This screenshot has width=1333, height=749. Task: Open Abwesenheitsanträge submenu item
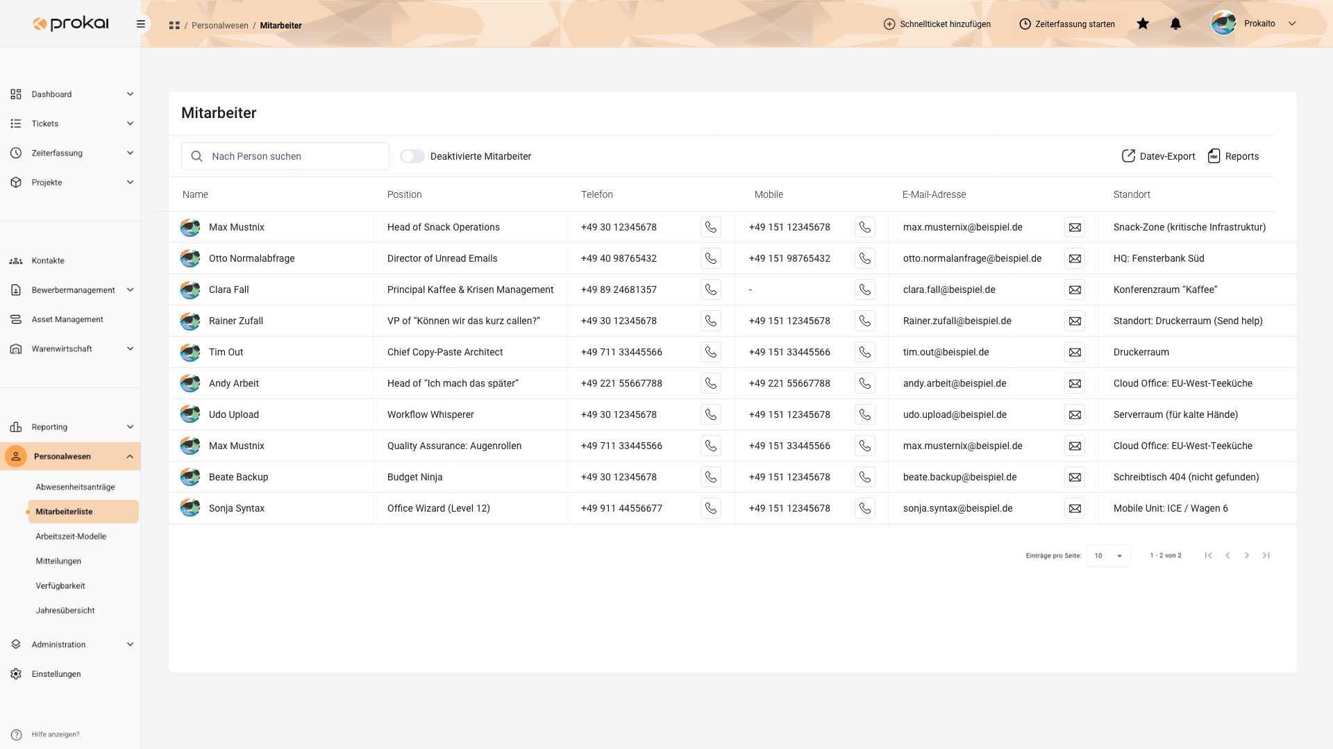click(75, 487)
